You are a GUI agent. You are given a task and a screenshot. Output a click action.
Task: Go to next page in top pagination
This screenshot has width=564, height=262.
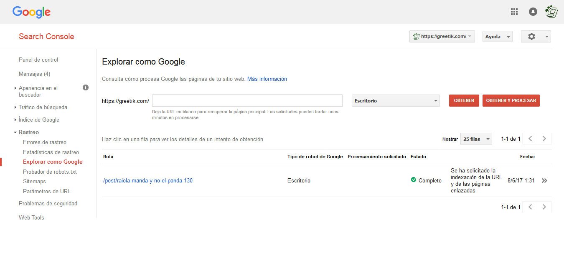pos(544,139)
